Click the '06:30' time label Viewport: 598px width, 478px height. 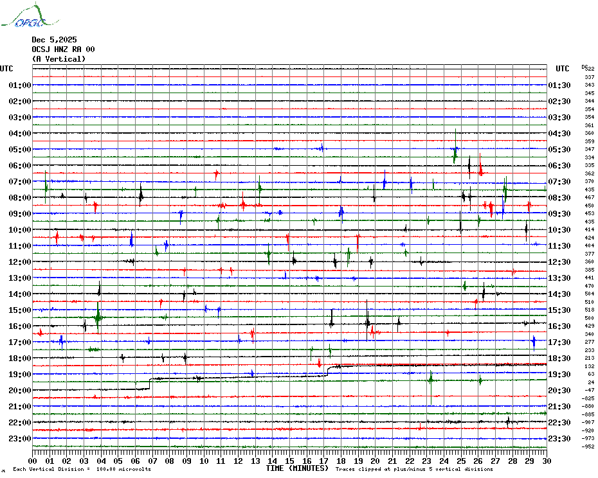(x=559, y=165)
